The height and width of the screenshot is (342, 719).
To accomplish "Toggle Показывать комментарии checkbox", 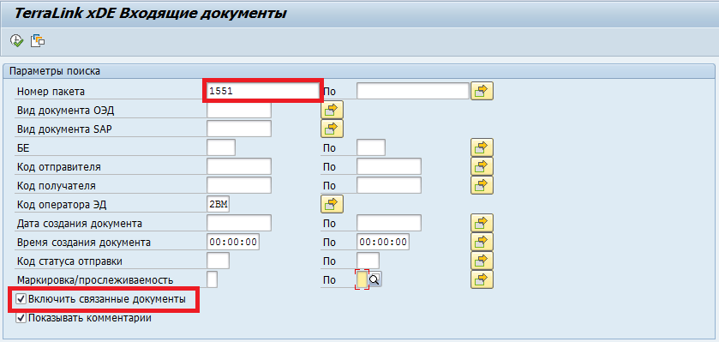I will [x=21, y=318].
